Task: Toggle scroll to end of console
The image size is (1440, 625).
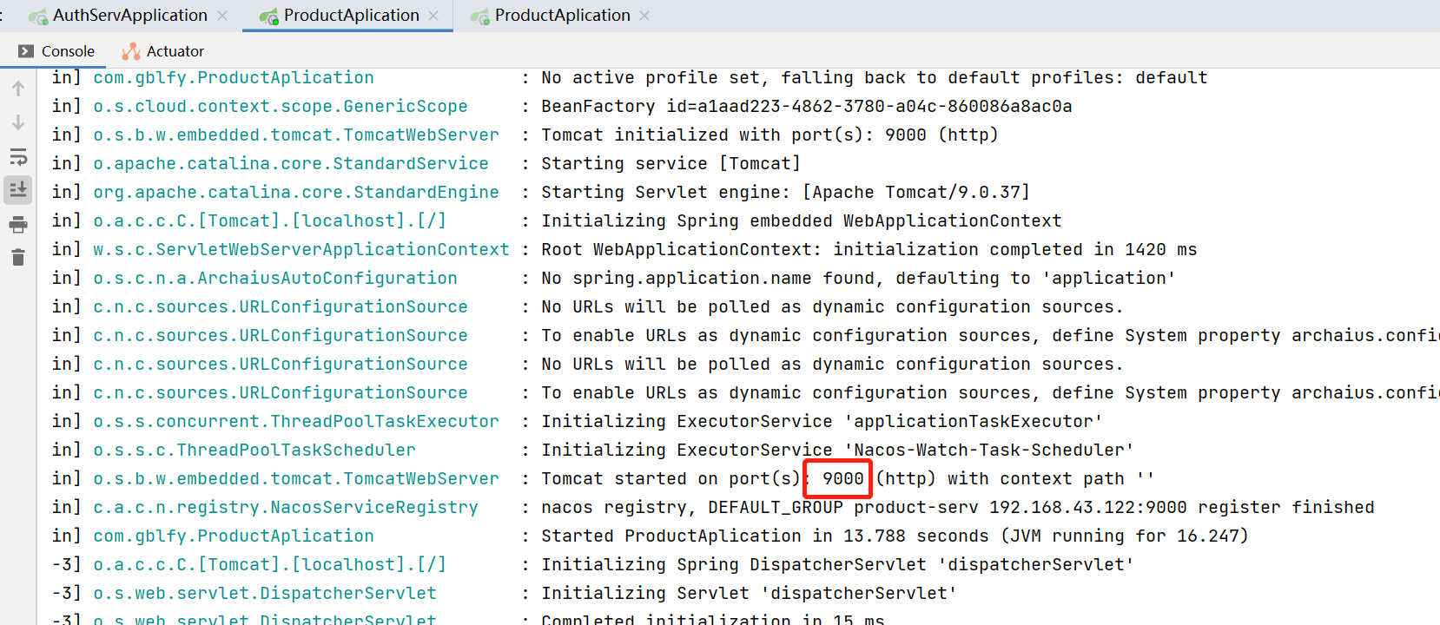Action: point(18,190)
